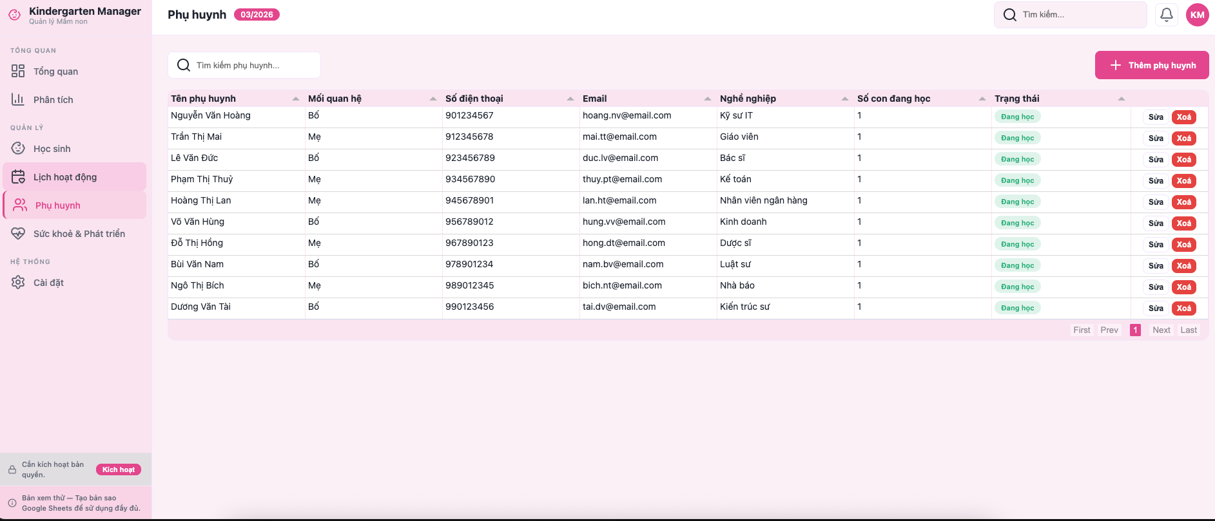Sort by Trạng thái column arrow
This screenshot has height=521, width=1215.
tap(1122, 99)
